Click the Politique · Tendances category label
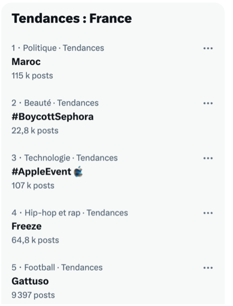The height and width of the screenshot is (306, 233). point(63,48)
